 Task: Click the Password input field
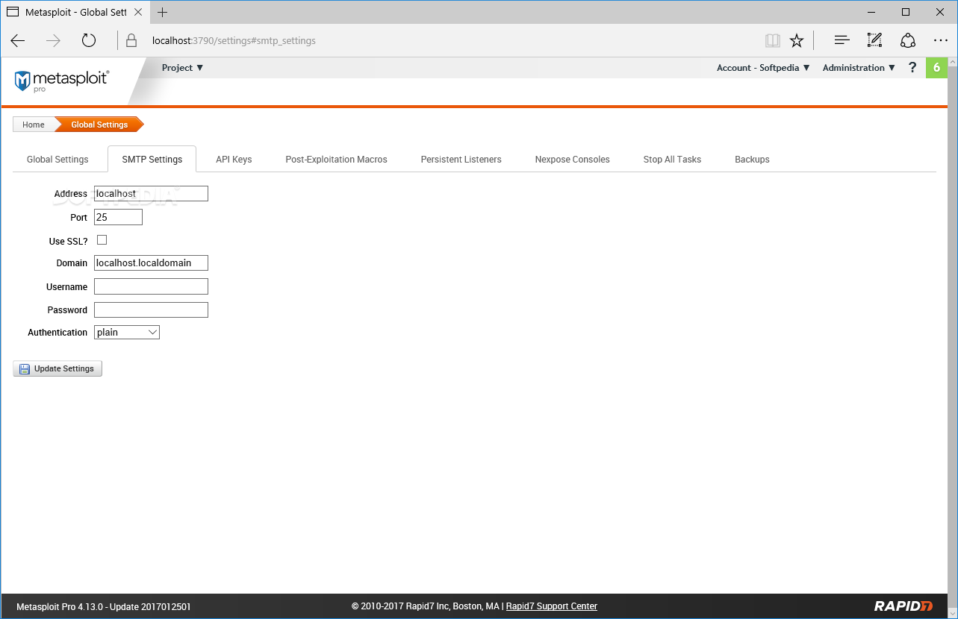[x=151, y=309]
